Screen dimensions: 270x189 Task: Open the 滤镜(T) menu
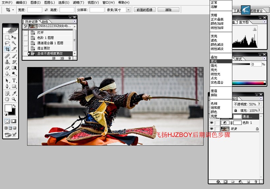coord(78,3)
